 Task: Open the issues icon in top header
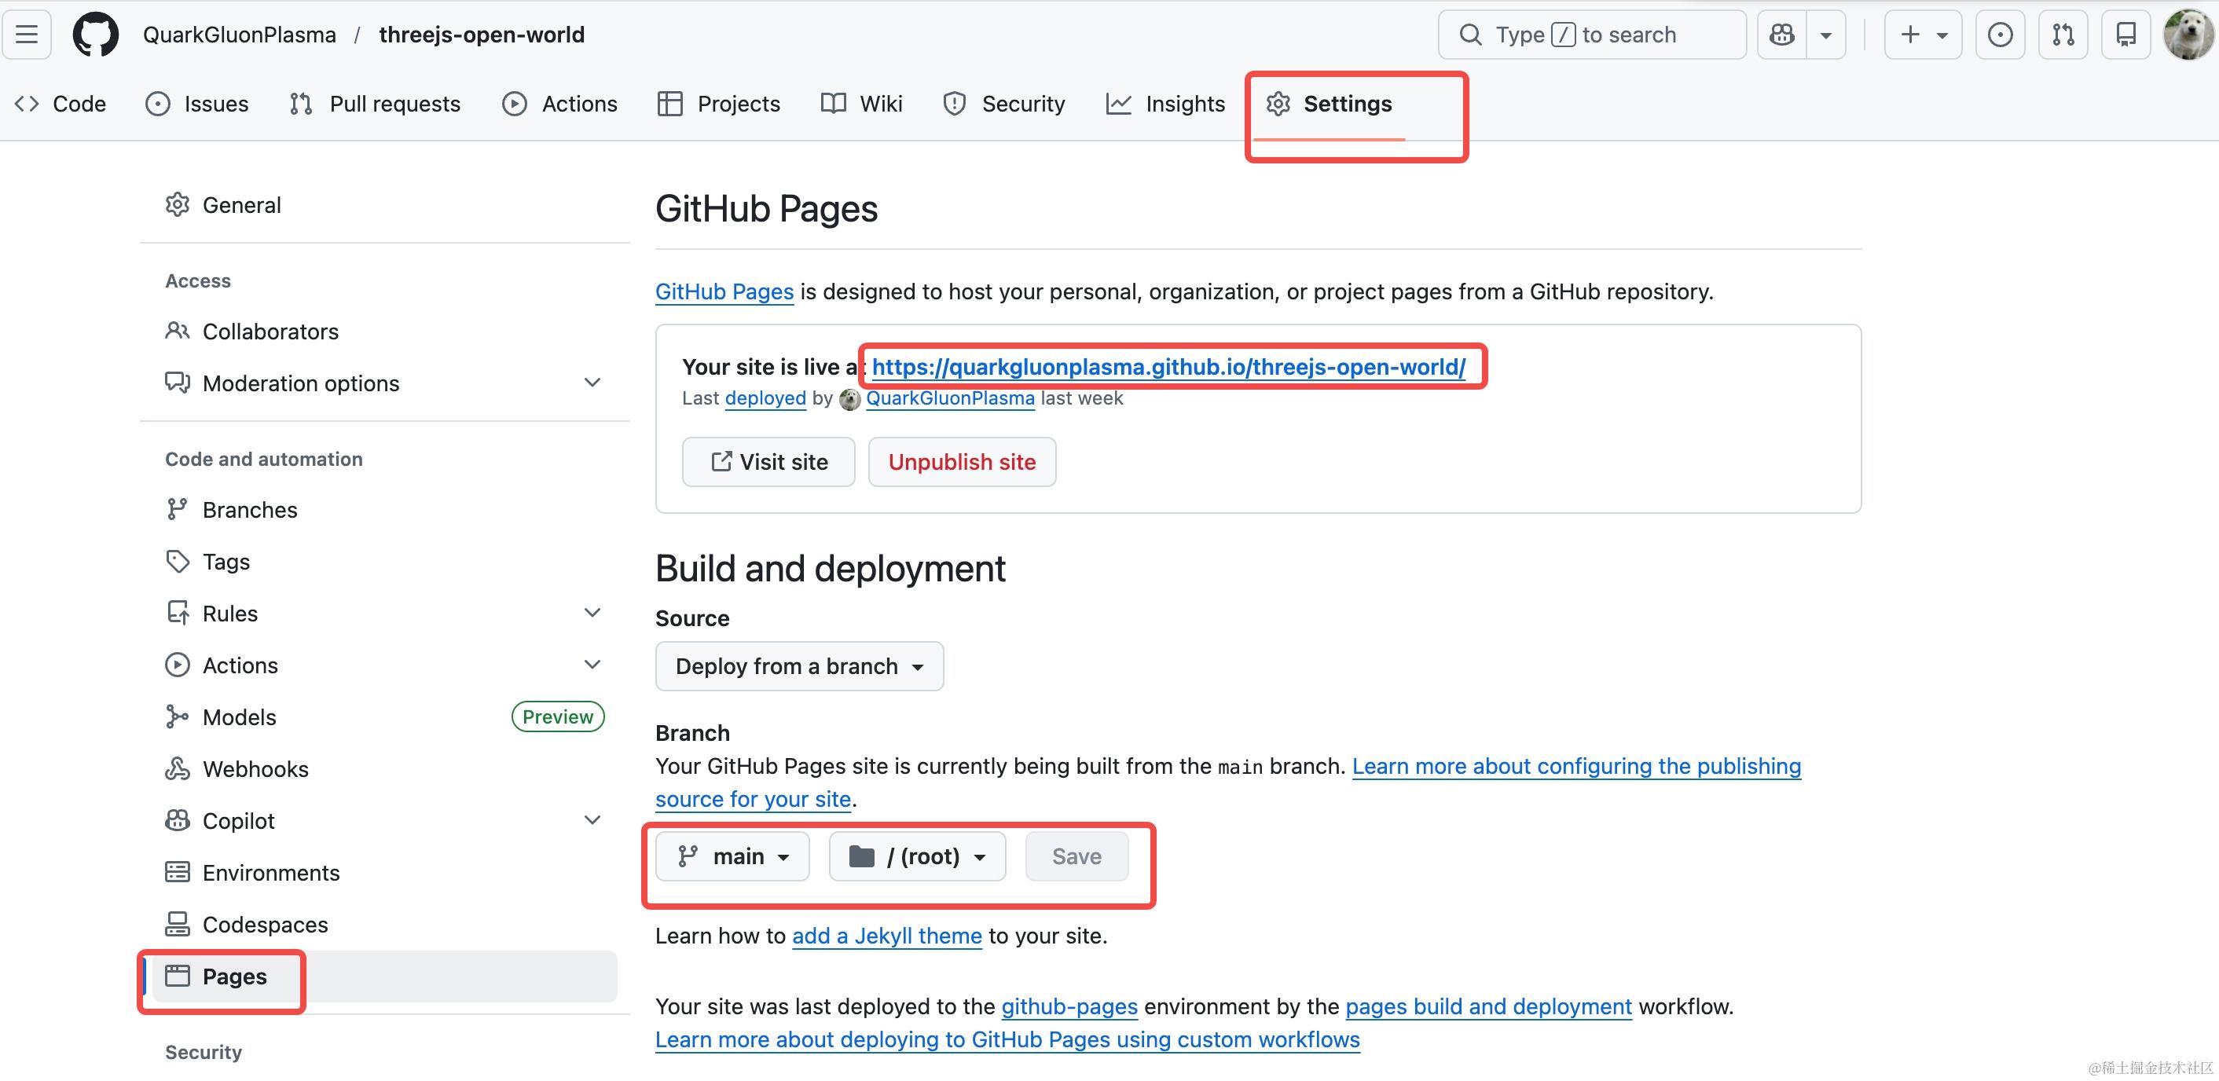click(1999, 35)
